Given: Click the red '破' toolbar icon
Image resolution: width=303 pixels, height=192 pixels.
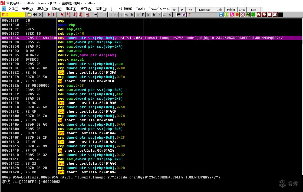Looking at the screenshot, I should pyautogui.click(x=269, y=15).
